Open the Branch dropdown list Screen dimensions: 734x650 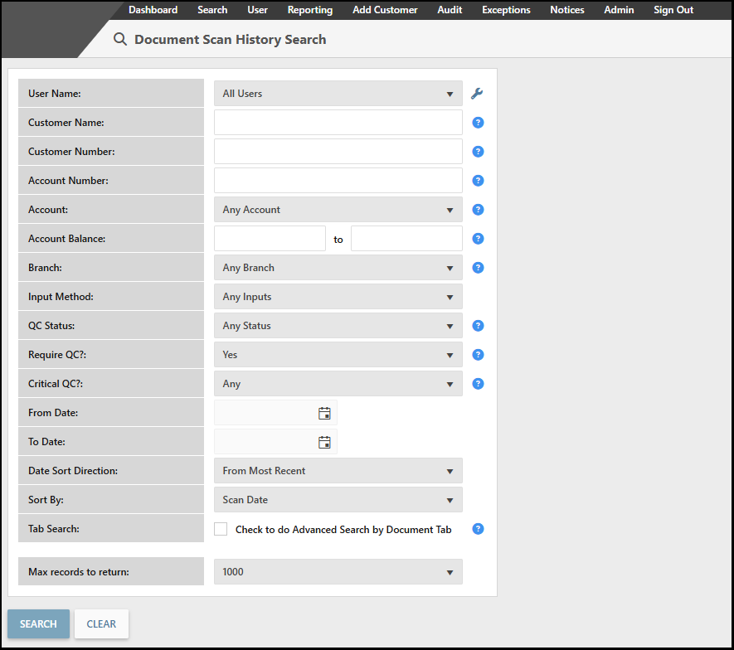point(338,268)
